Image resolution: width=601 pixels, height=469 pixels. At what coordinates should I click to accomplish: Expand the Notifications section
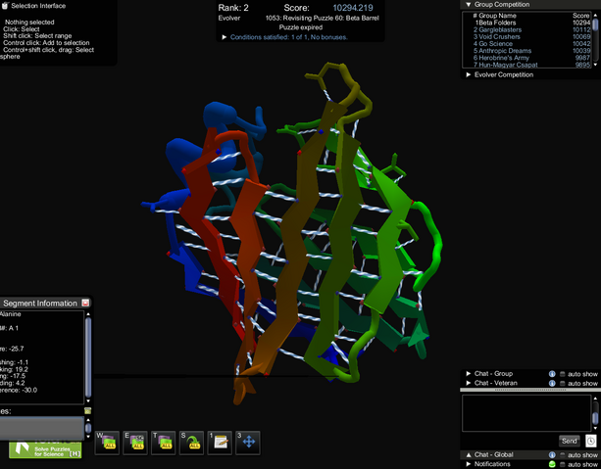coord(469,464)
